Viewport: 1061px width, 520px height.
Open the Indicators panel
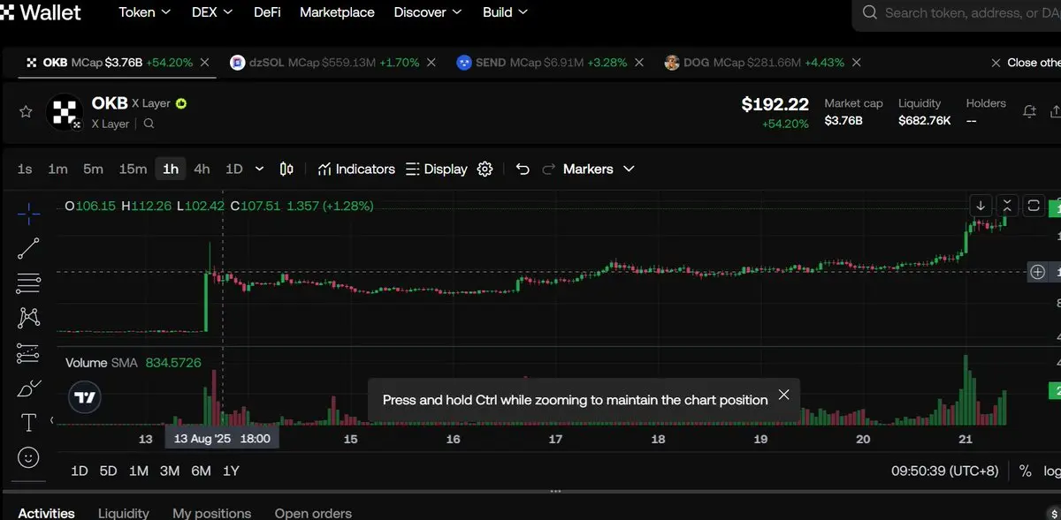point(356,169)
